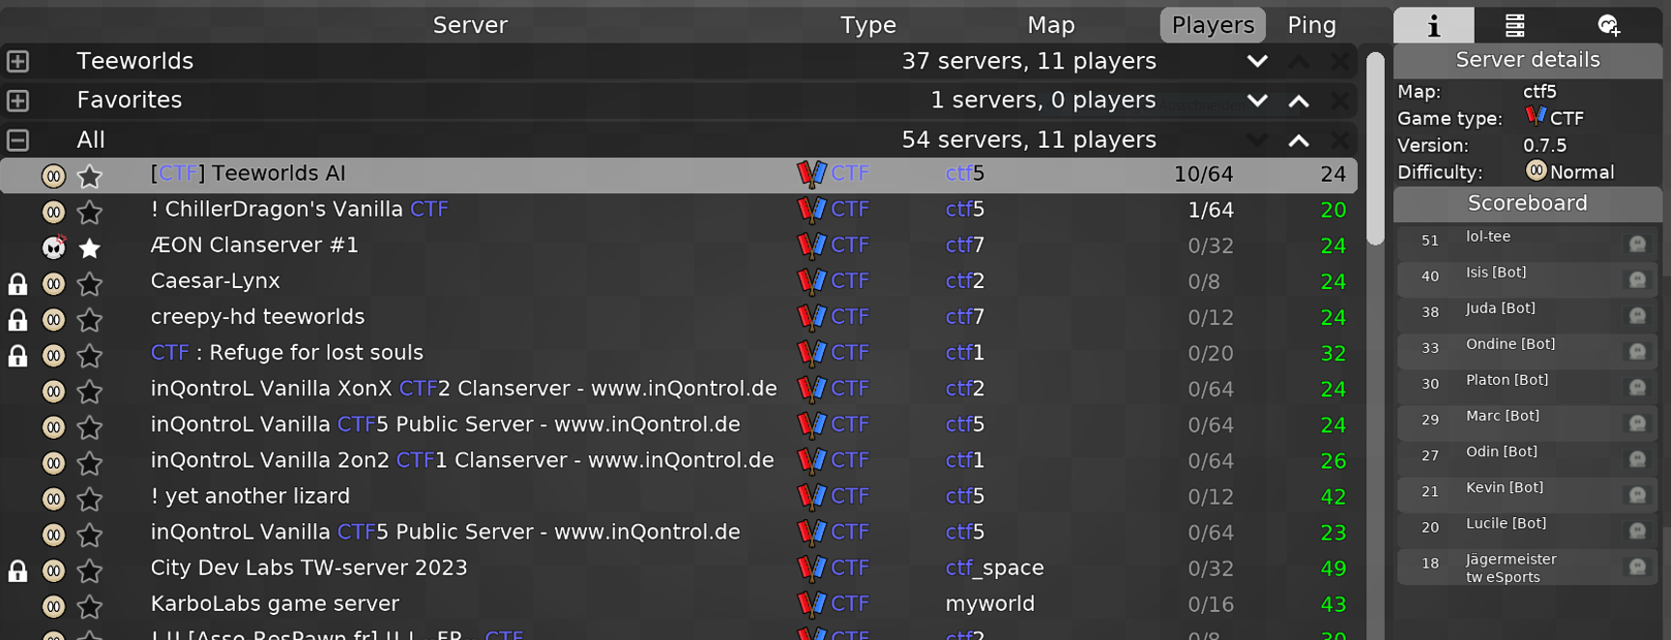Image resolution: width=1671 pixels, height=640 pixels.
Task: Click the friend icon beside lol-tee
Action: pos(1636,244)
